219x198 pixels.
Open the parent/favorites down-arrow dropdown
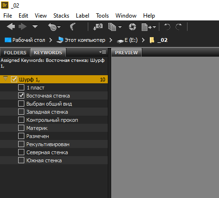pos(35,27)
